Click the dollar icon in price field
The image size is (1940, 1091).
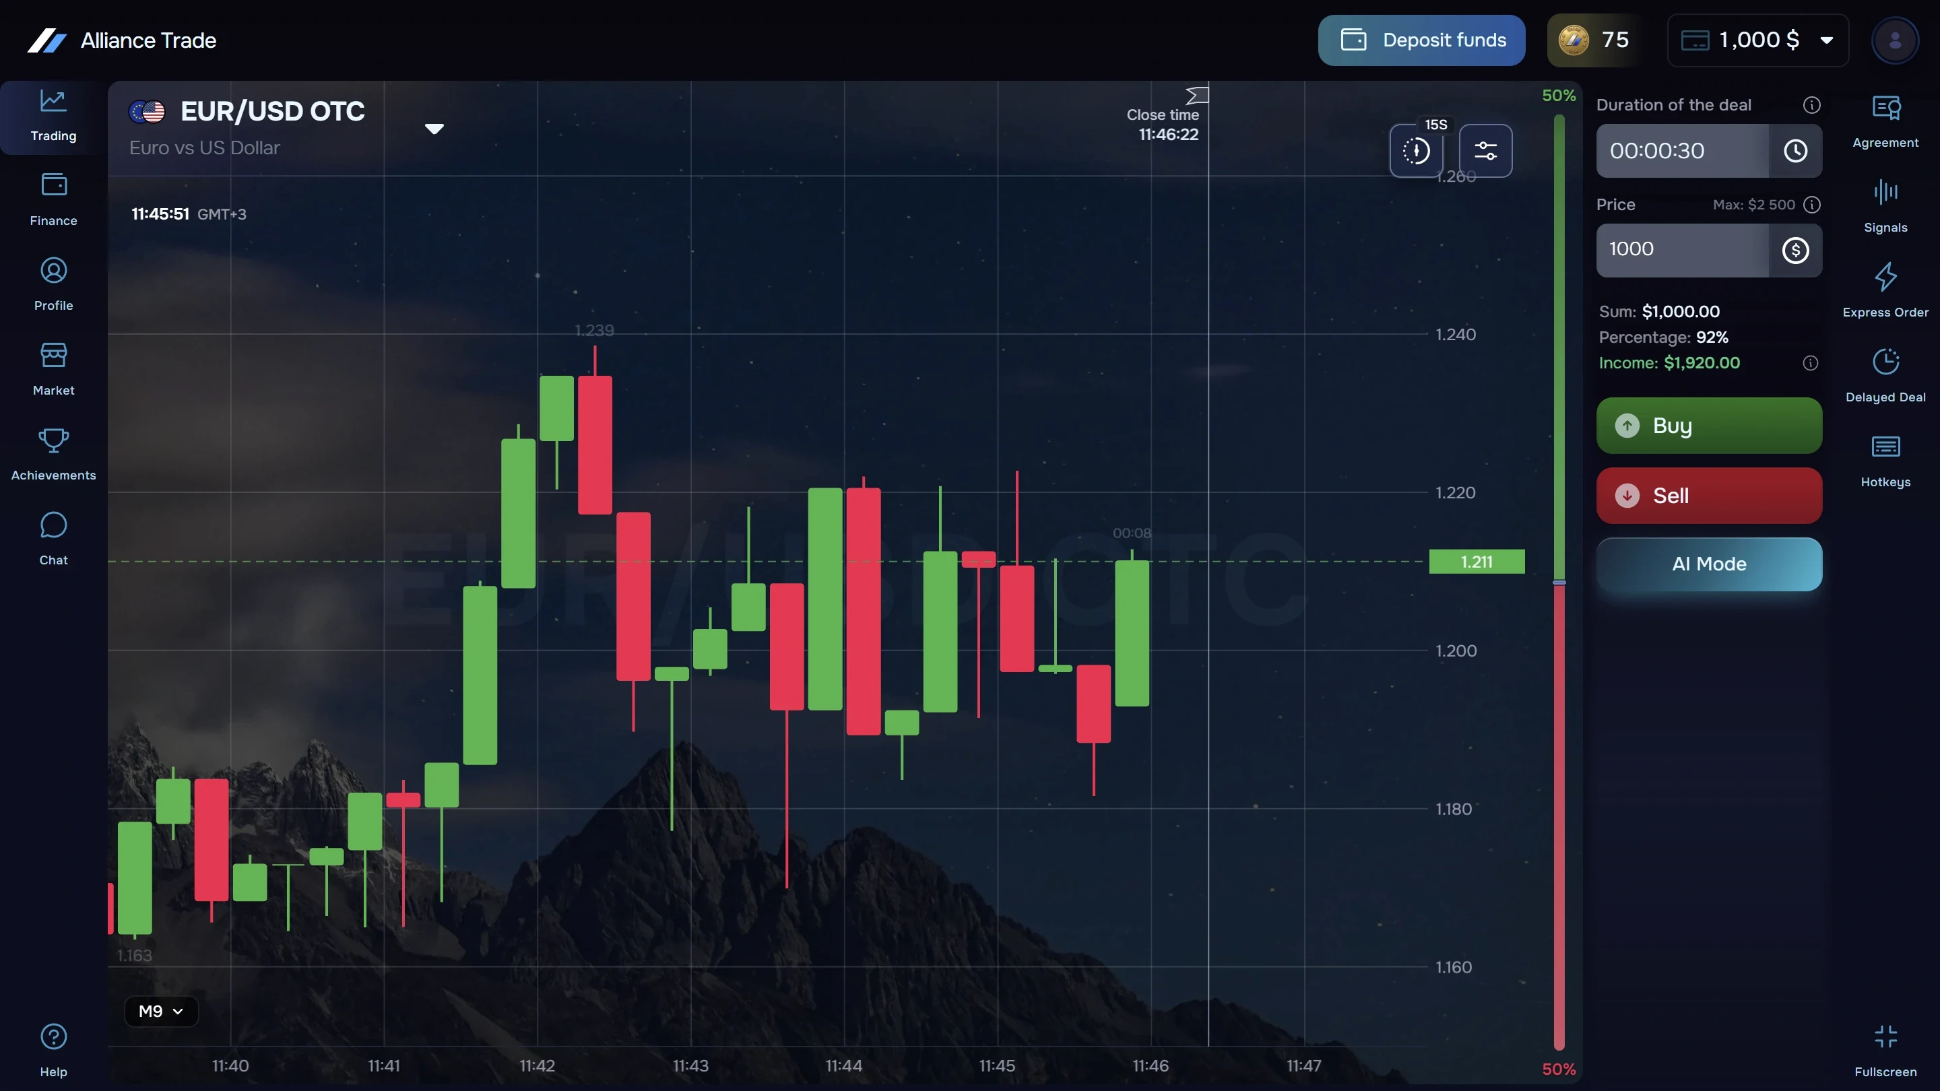coord(1795,250)
